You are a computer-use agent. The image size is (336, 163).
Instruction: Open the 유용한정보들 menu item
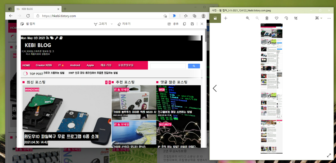pos(126,65)
